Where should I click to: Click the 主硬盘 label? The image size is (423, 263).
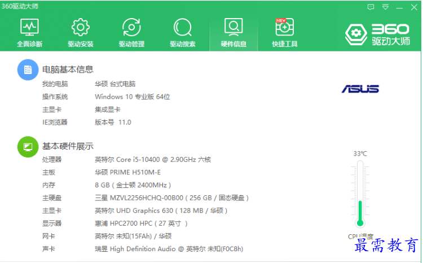pos(52,198)
